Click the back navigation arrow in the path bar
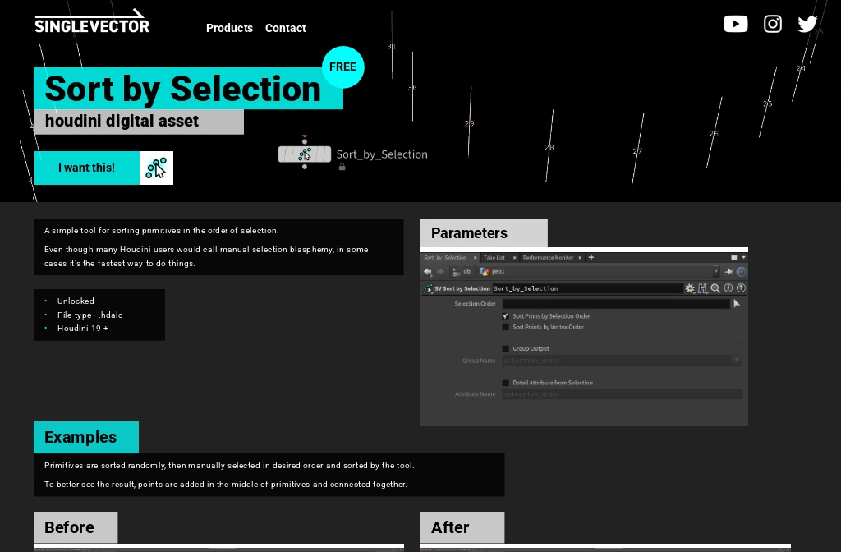Viewport: 841px width, 552px height. click(x=427, y=271)
